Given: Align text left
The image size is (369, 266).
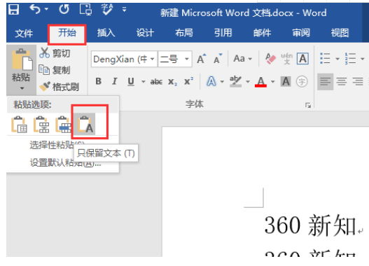Looking at the screenshot, I should (325, 82).
